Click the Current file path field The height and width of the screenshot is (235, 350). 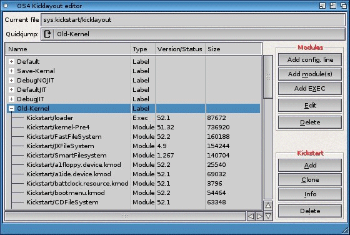click(x=193, y=19)
